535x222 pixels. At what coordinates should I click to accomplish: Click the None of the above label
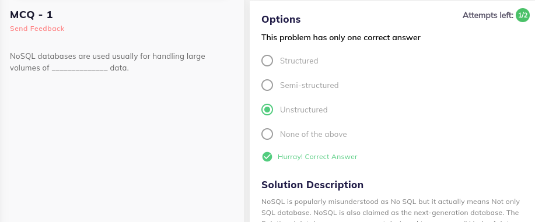click(313, 135)
